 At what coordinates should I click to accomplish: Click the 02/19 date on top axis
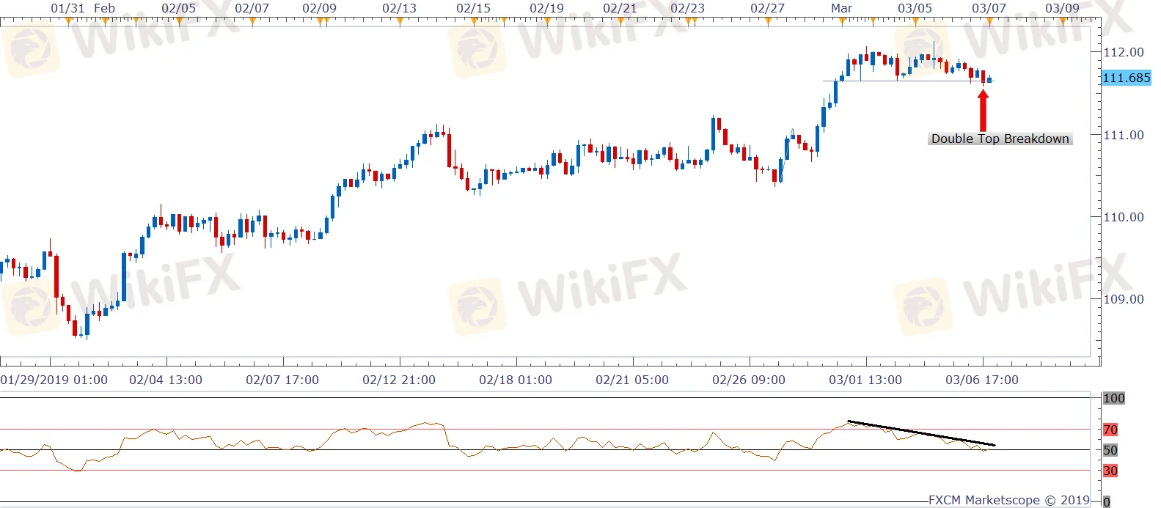[x=547, y=8]
